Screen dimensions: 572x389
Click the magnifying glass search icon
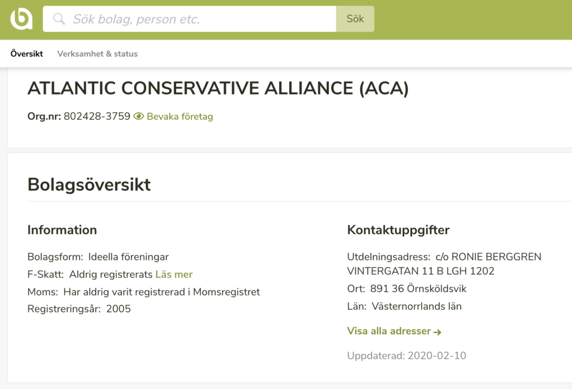[x=59, y=18]
